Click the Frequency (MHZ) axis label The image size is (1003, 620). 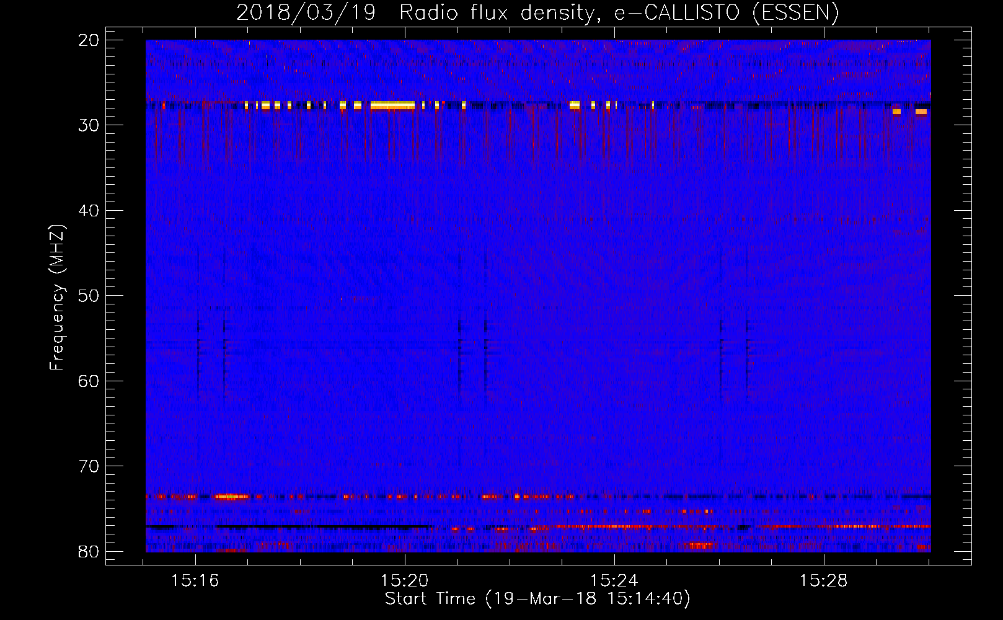[57, 298]
